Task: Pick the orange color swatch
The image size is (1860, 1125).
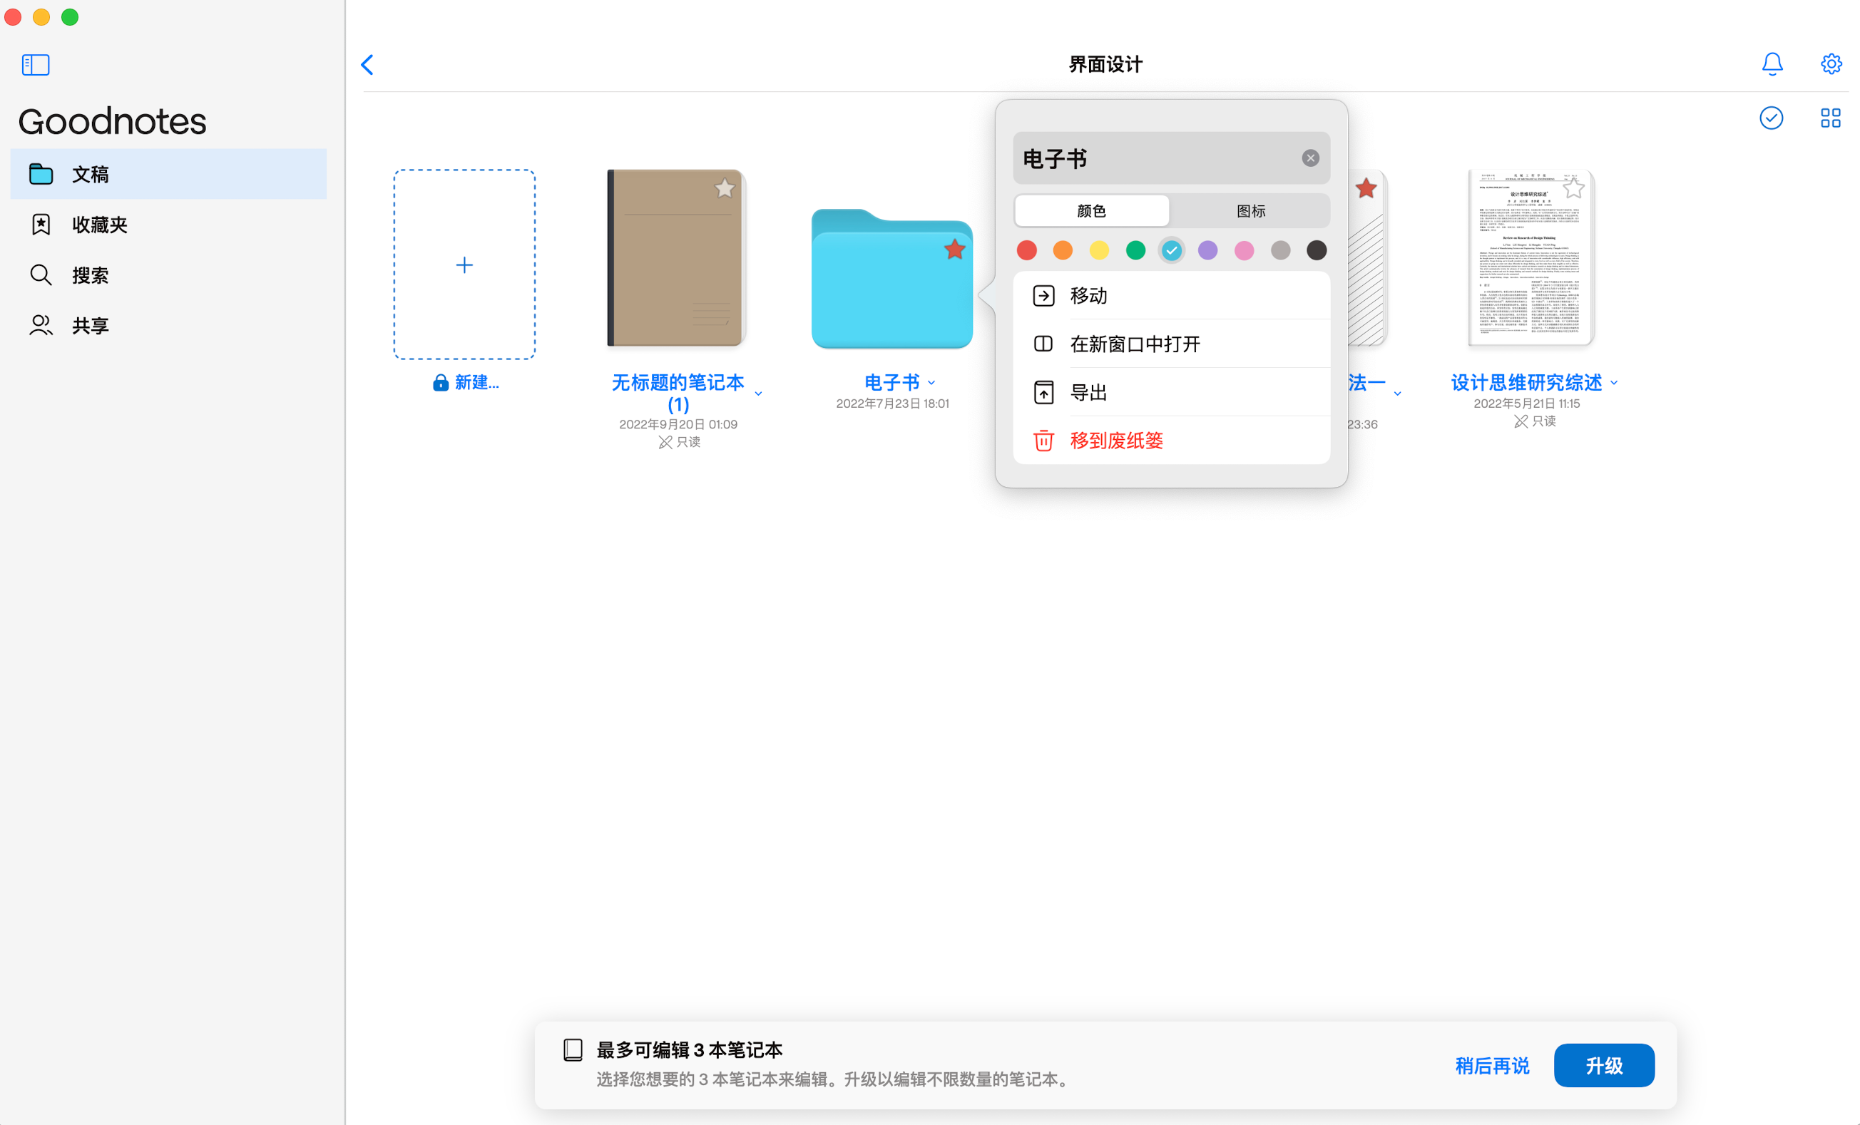Action: 1063,250
